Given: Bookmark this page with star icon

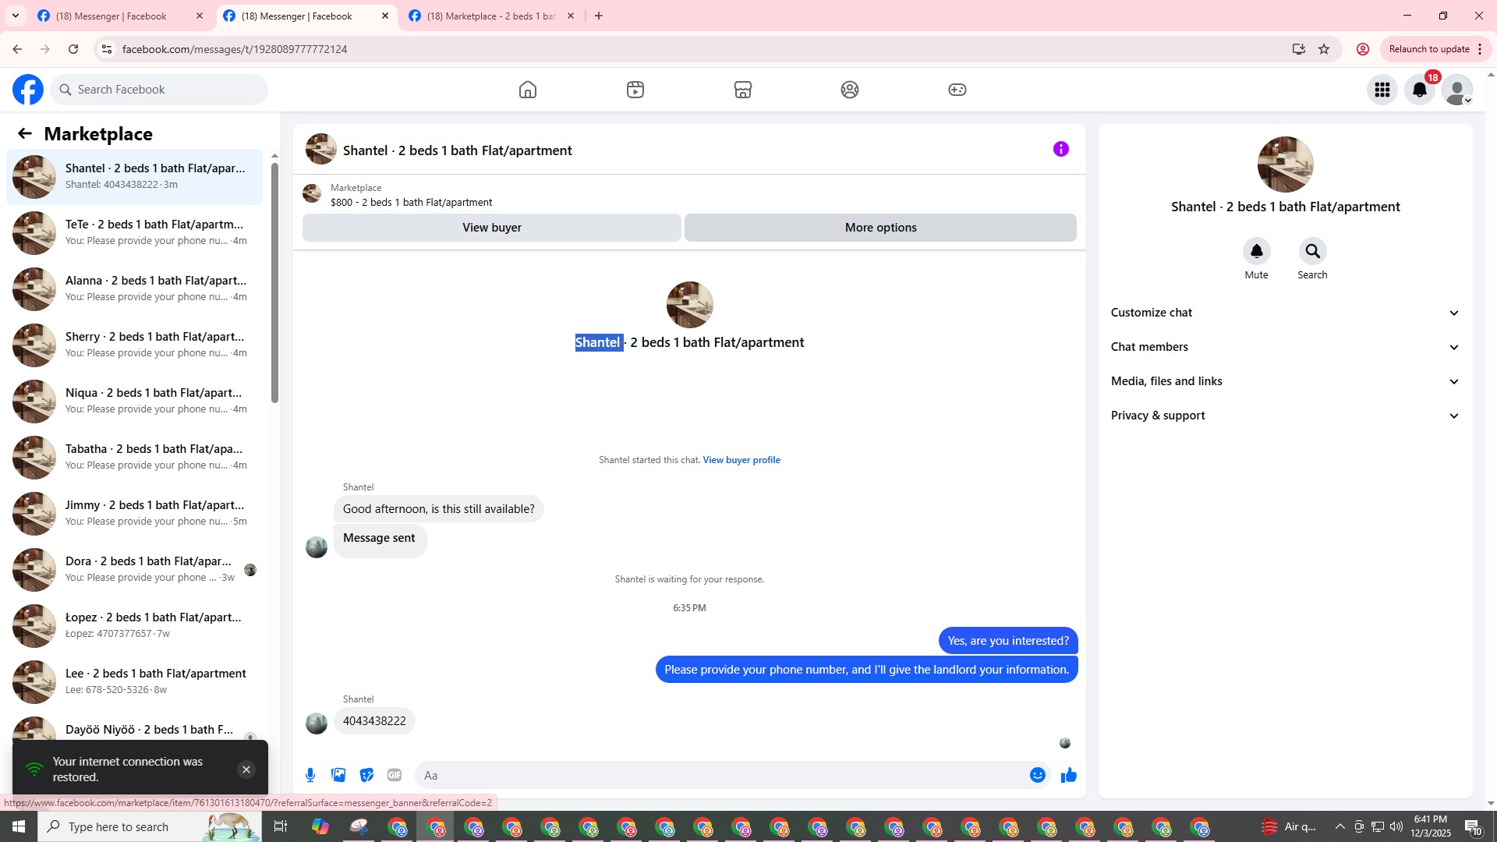Looking at the screenshot, I should pos(1324,49).
